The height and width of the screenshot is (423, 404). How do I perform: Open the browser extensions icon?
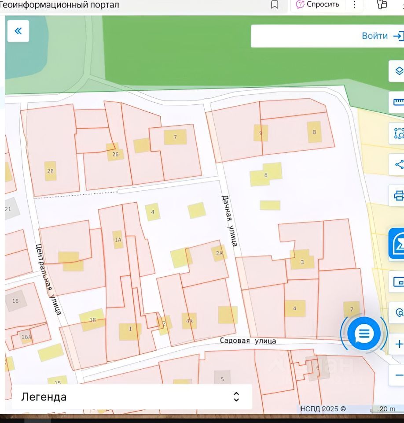click(382, 5)
